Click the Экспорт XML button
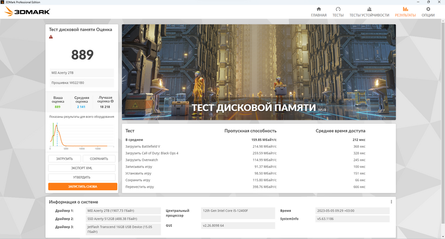Viewport: 445px width, 239px height. click(82, 168)
